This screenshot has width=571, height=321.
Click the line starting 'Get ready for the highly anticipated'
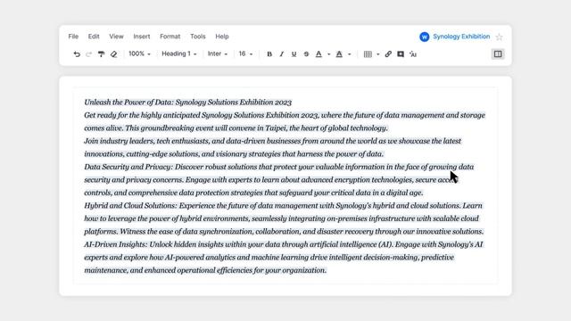coord(285,115)
